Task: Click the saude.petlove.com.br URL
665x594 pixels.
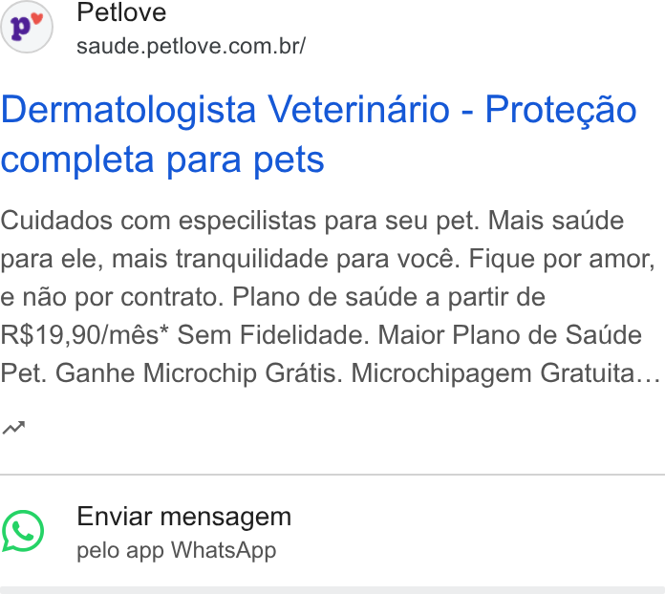Action: pos(191,46)
